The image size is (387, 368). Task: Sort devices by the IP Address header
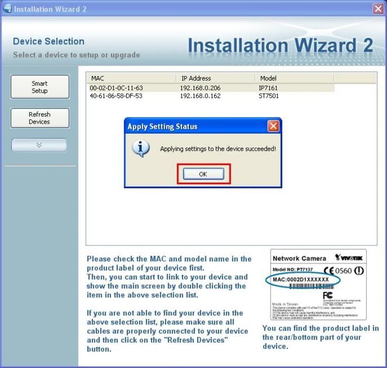215,78
